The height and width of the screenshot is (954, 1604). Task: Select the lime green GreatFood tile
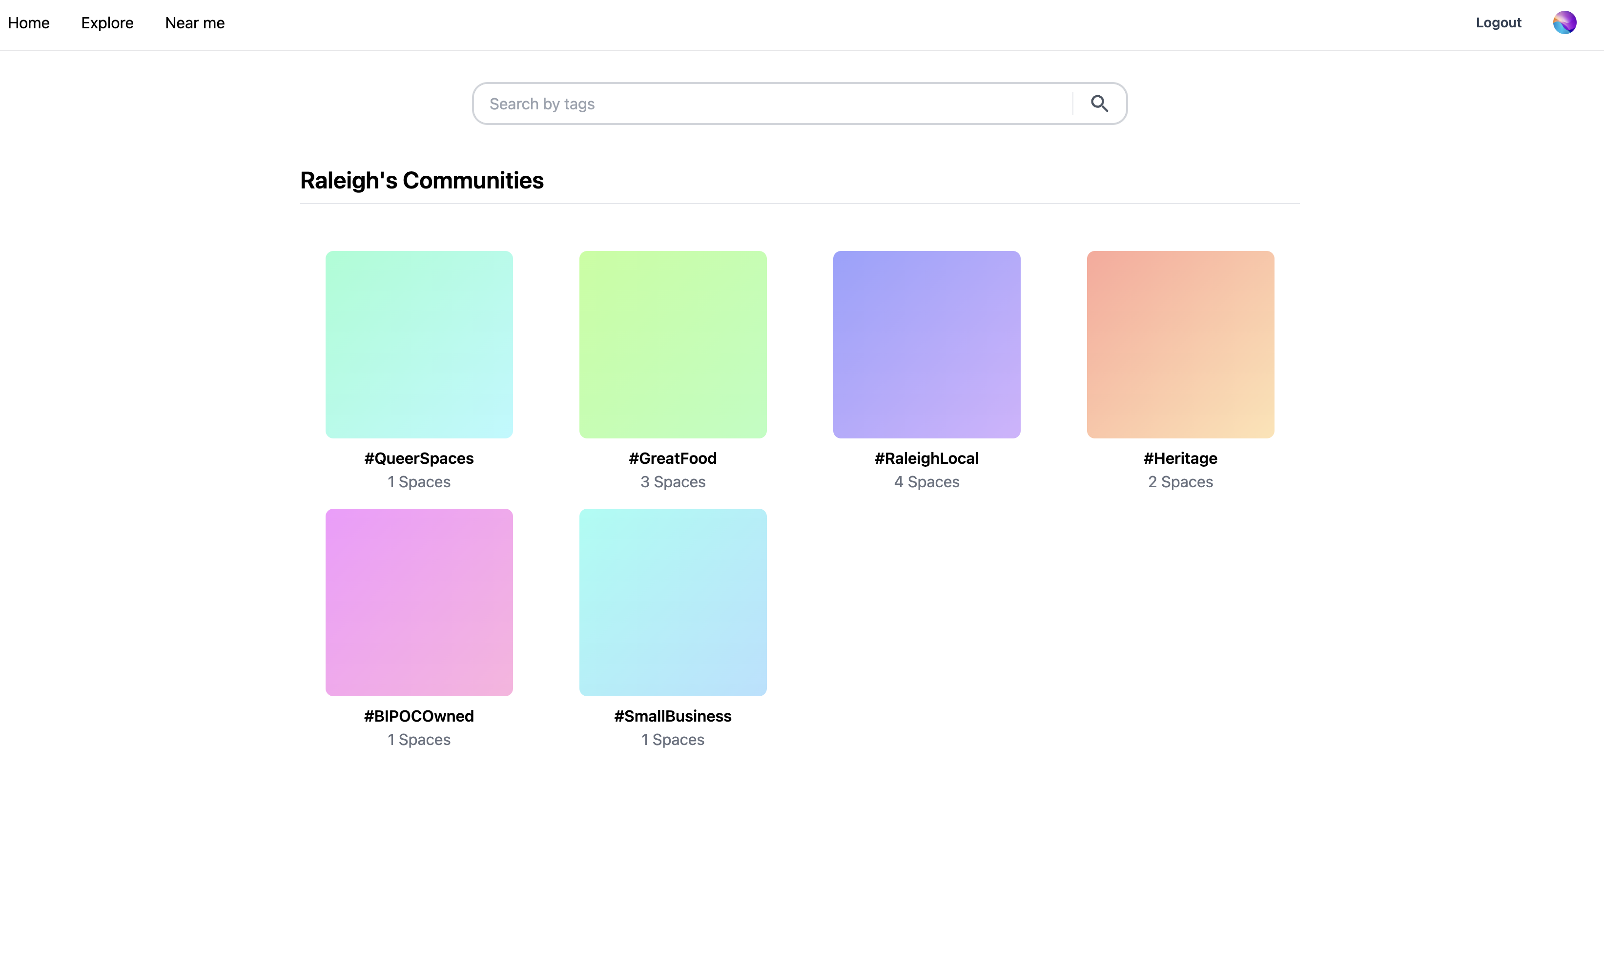tap(673, 345)
